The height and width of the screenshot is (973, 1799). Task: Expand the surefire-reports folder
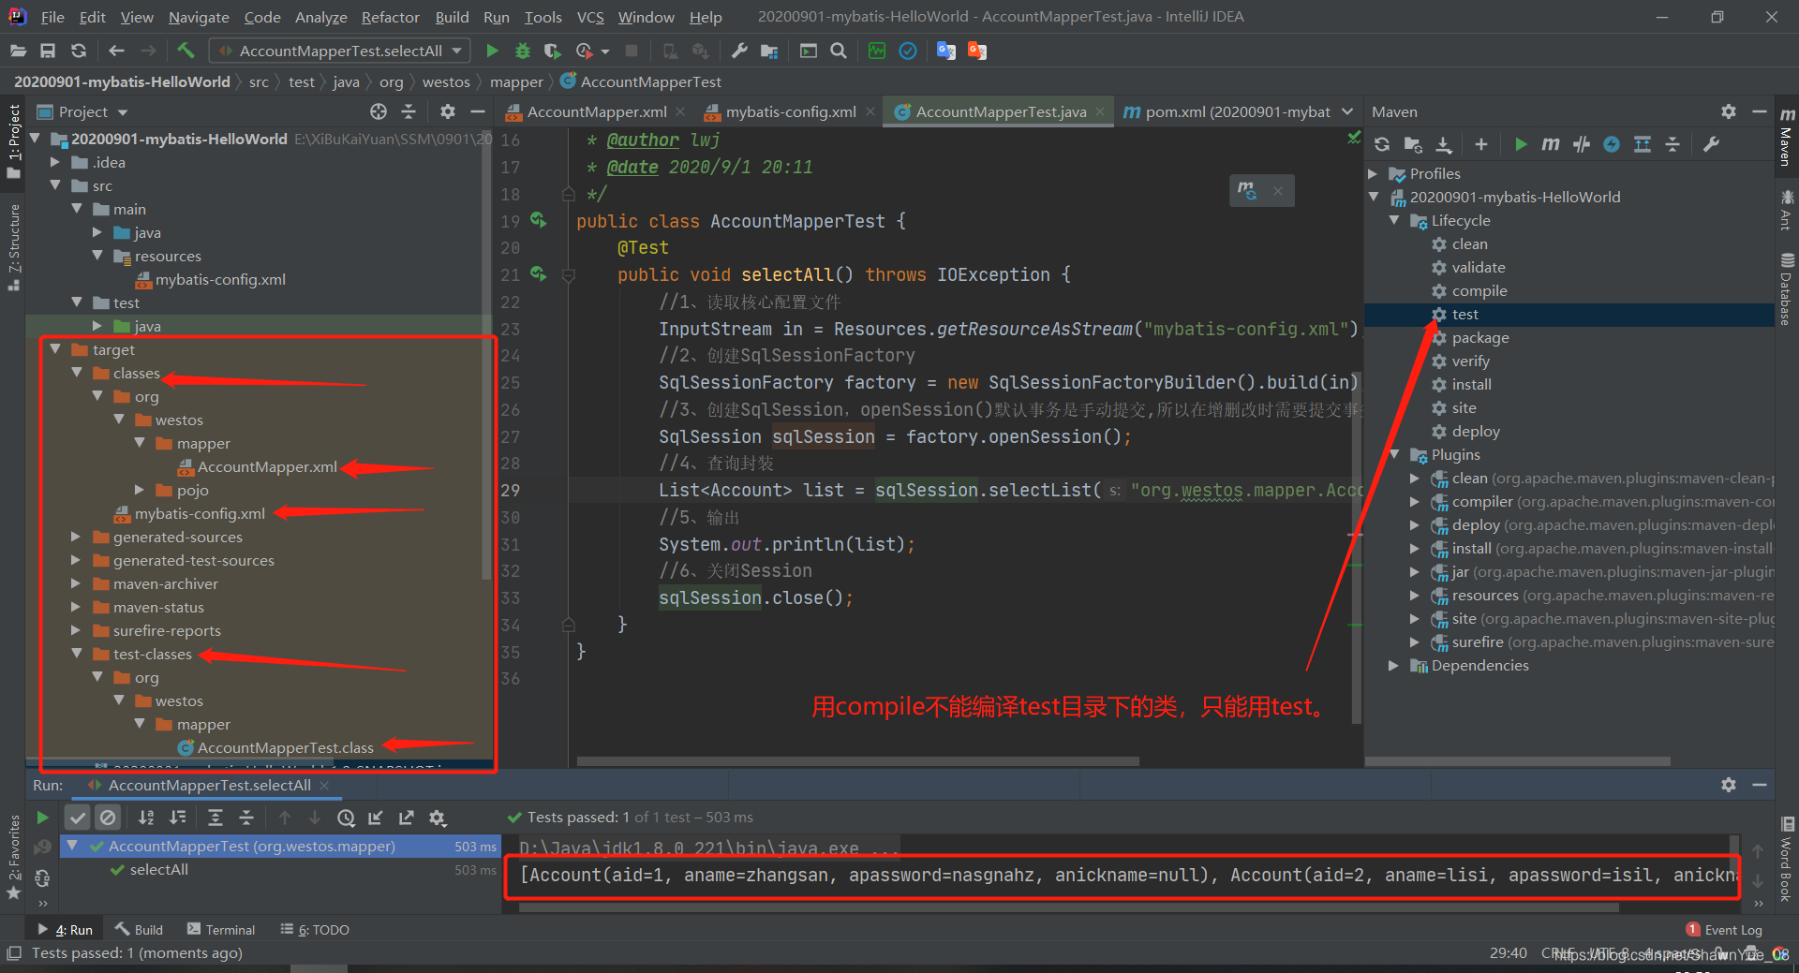click(76, 630)
